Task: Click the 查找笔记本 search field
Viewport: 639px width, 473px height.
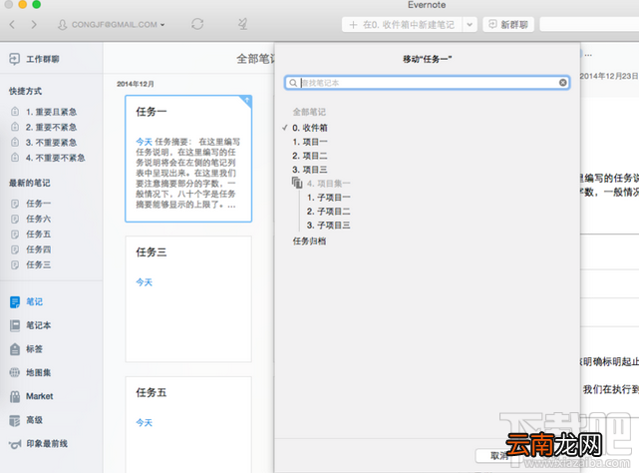Action: (427, 83)
